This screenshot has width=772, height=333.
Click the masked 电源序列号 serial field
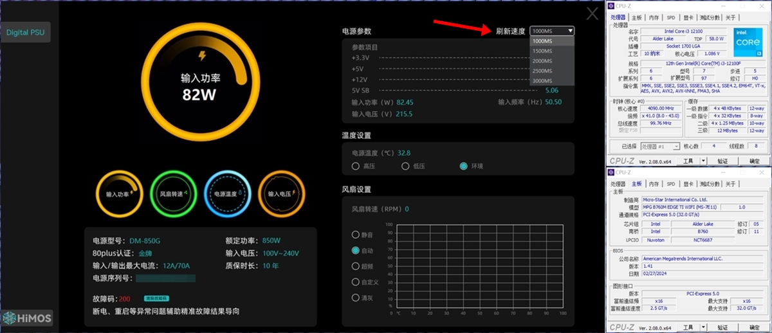point(165,278)
